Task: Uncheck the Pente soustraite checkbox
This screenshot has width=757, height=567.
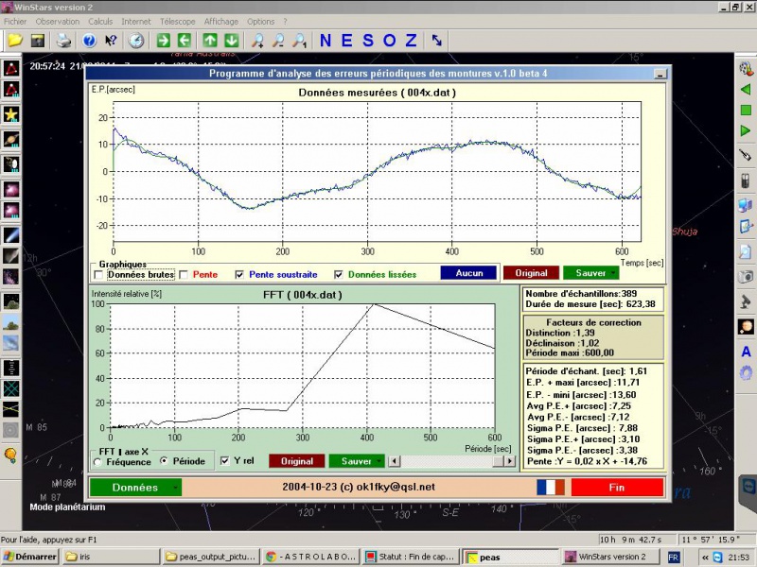Action: coord(239,275)
